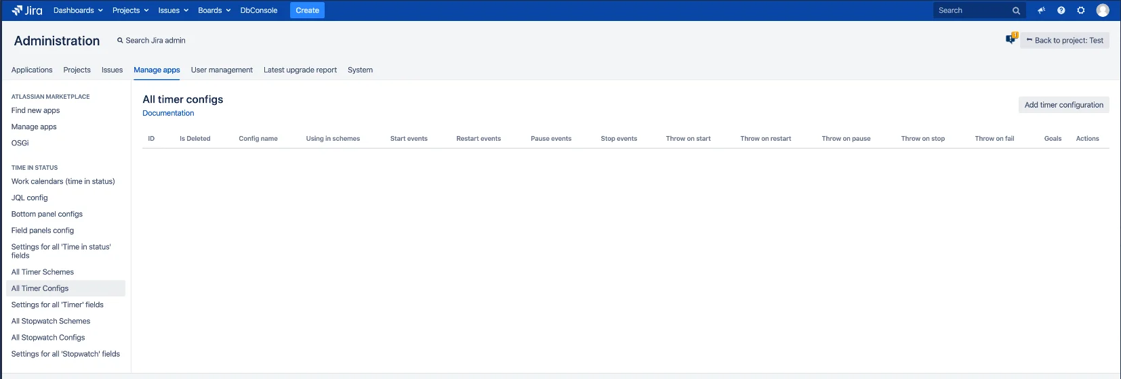Image resolution: width=1121 pixels, height=379 pixels.
Task: Click the All timer configs heading
Action: coord(183,99)
